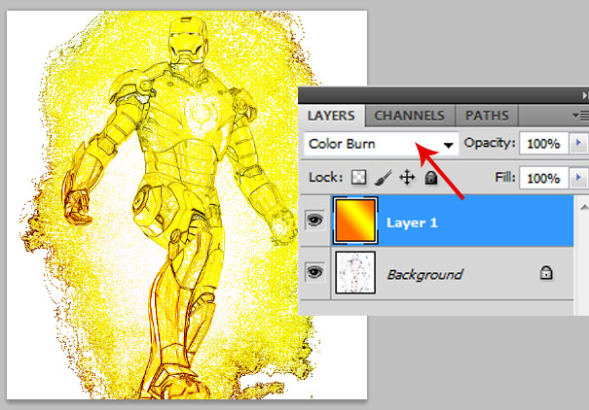This screenshot has height=410, width=589.
Task: Click the Opacity percentage field
Action: pos(543,144)
